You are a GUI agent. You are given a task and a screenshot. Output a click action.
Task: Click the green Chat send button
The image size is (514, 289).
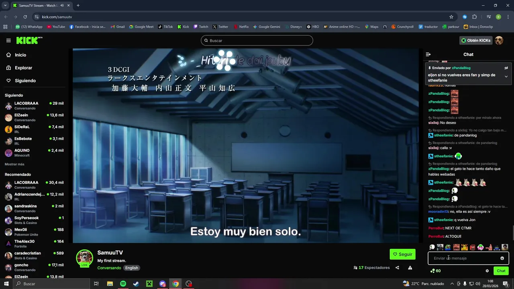[x=501, y=271]
